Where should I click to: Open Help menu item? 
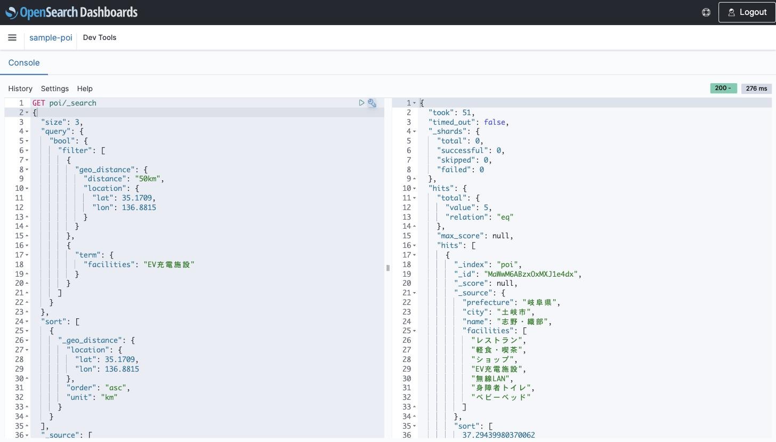(85, 89)
